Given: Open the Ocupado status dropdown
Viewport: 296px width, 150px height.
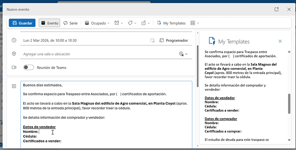Looking at the screenshot, I should (97, 23).
